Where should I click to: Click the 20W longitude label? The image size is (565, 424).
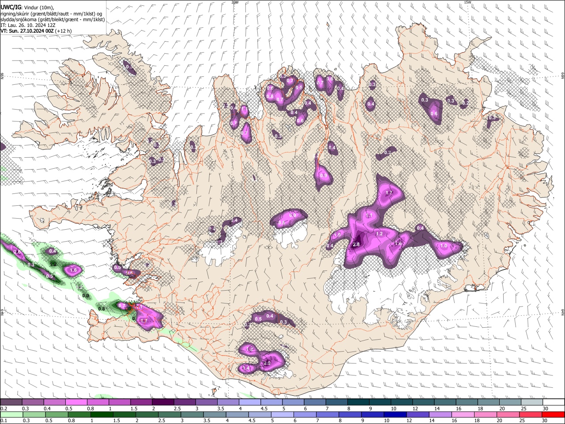click(235, 2)
